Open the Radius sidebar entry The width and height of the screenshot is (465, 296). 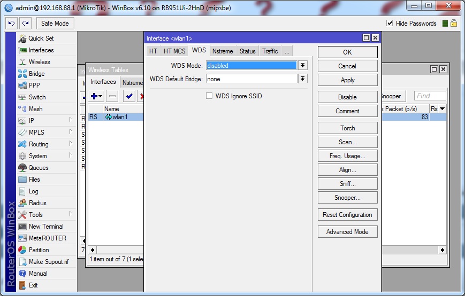[47, 203]
